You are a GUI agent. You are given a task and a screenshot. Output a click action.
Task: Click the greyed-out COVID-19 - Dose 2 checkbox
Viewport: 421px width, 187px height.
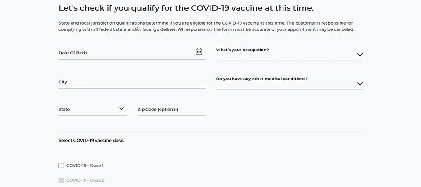[61, 180]
